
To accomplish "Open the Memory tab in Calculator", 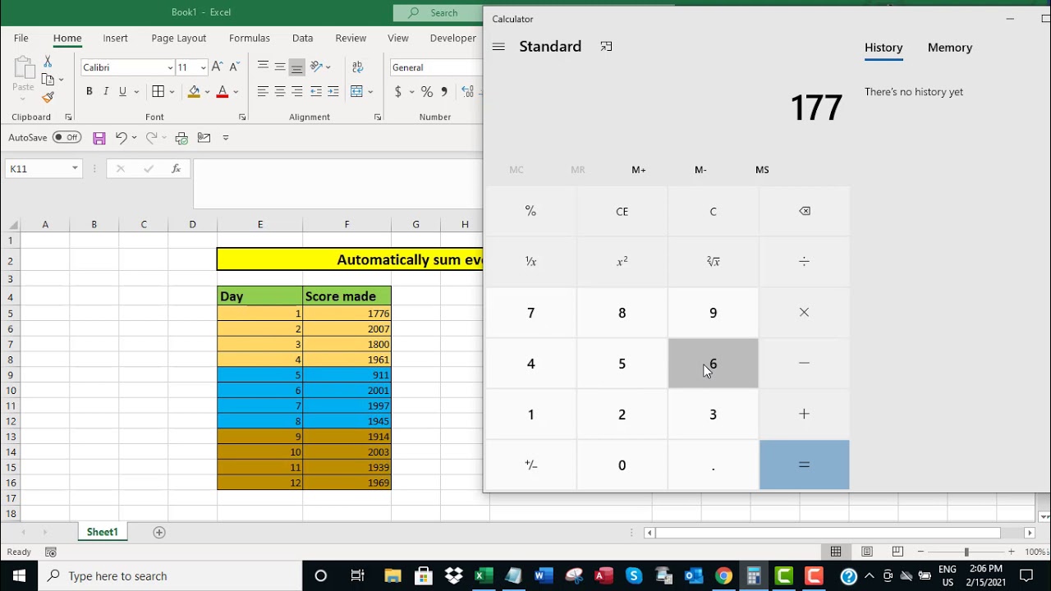I will point(950,48).
